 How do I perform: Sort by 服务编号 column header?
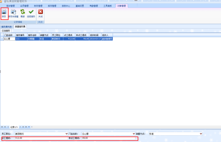(x=21, y=35)
